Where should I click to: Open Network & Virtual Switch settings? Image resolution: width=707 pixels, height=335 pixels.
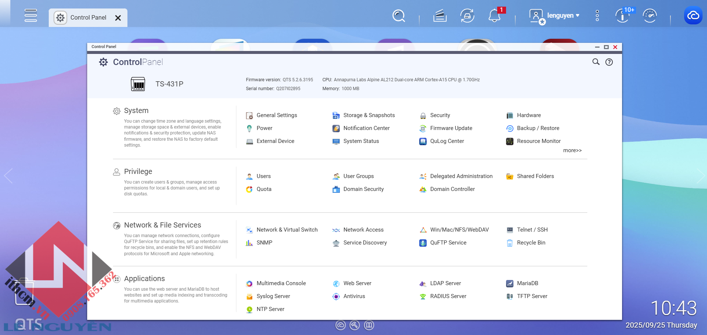[287, 230]
